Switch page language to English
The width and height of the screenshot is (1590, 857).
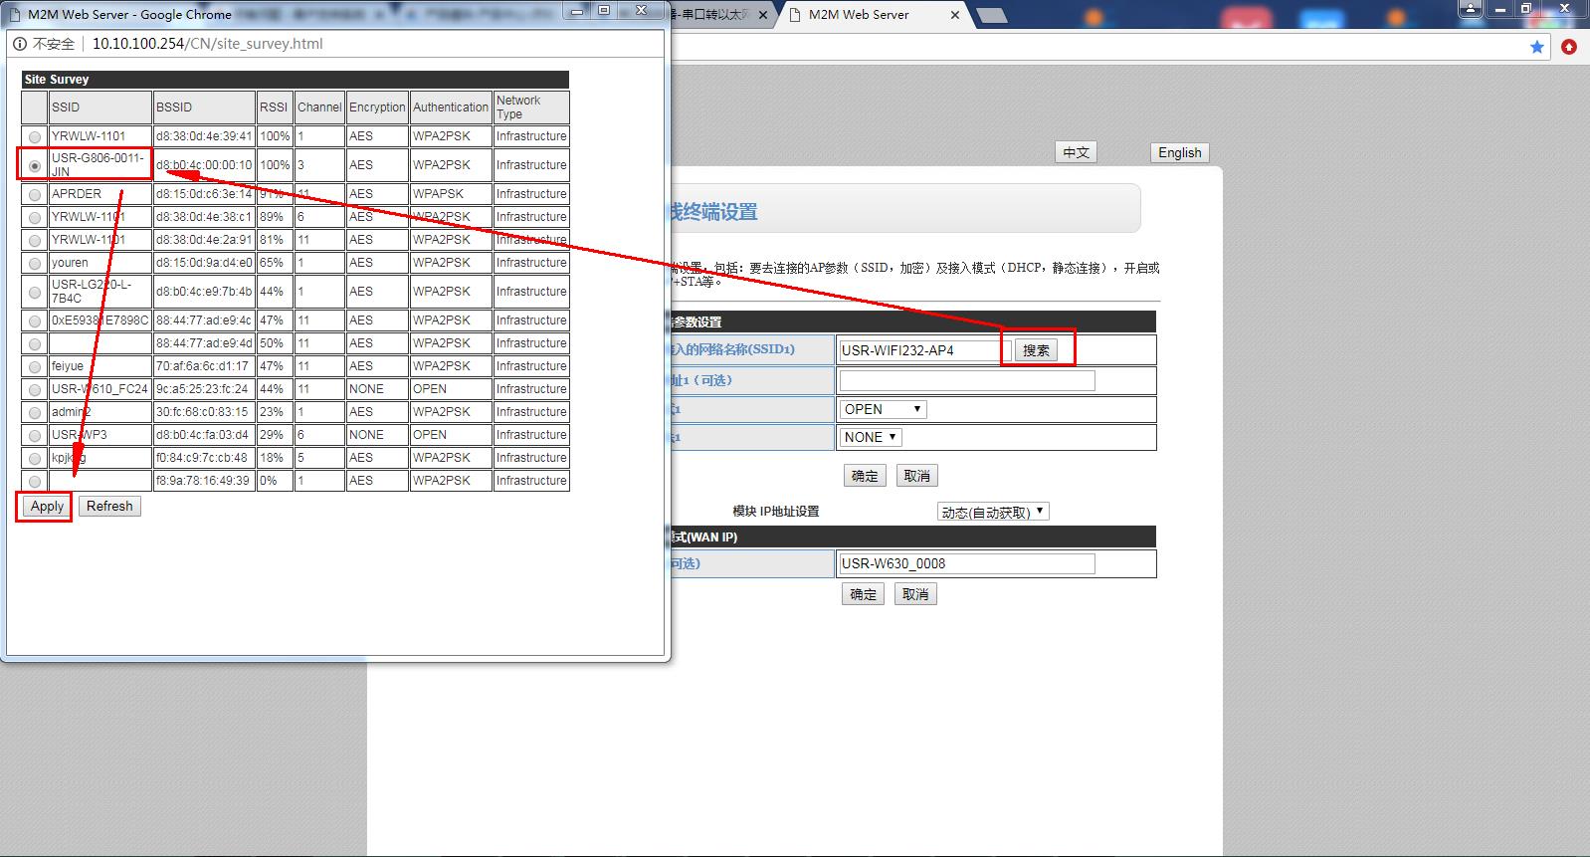(1179, 152)
